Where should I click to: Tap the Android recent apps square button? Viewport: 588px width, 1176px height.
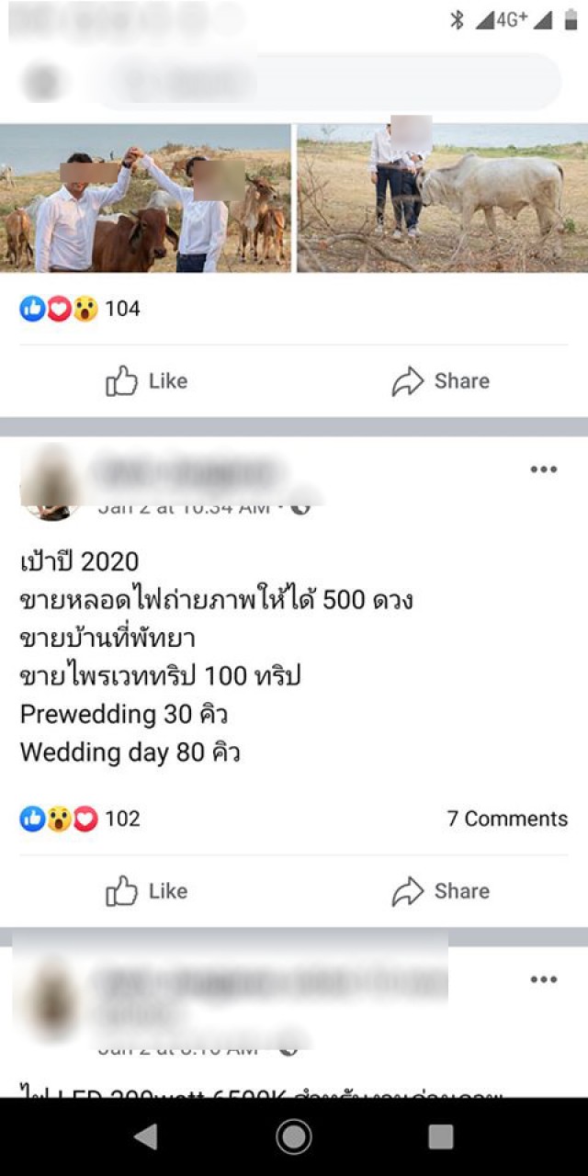441,1136
